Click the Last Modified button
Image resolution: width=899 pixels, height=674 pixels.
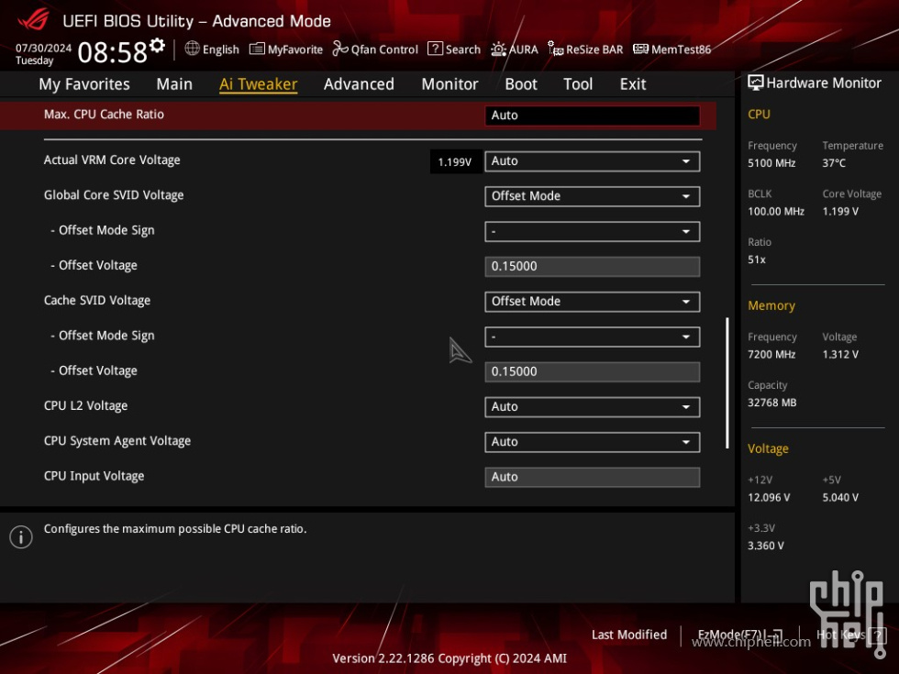(629, 635)
